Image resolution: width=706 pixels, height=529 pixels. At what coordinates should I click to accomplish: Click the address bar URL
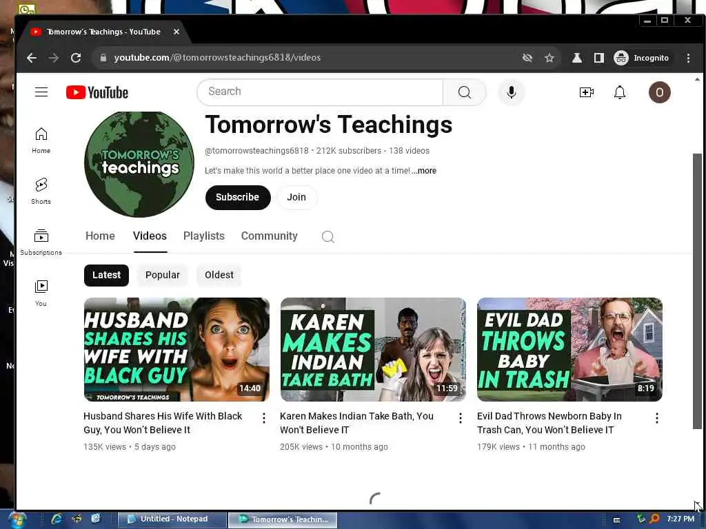click(x=217, y=58)
